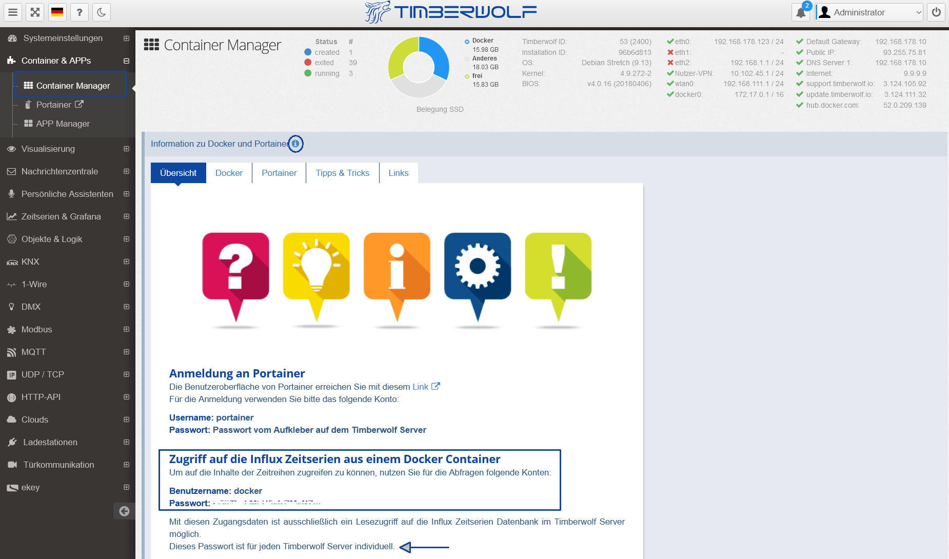The height and width of the screenshot is (559, 949).
Task: Click the blue gear bubble
Action: (478, 277)
